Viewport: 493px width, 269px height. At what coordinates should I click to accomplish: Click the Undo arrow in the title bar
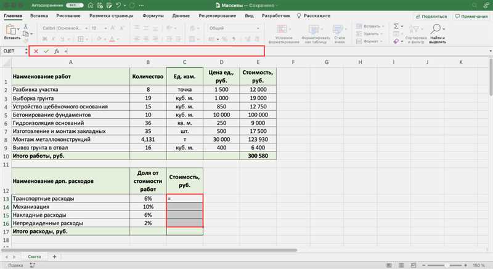(118, 6)
